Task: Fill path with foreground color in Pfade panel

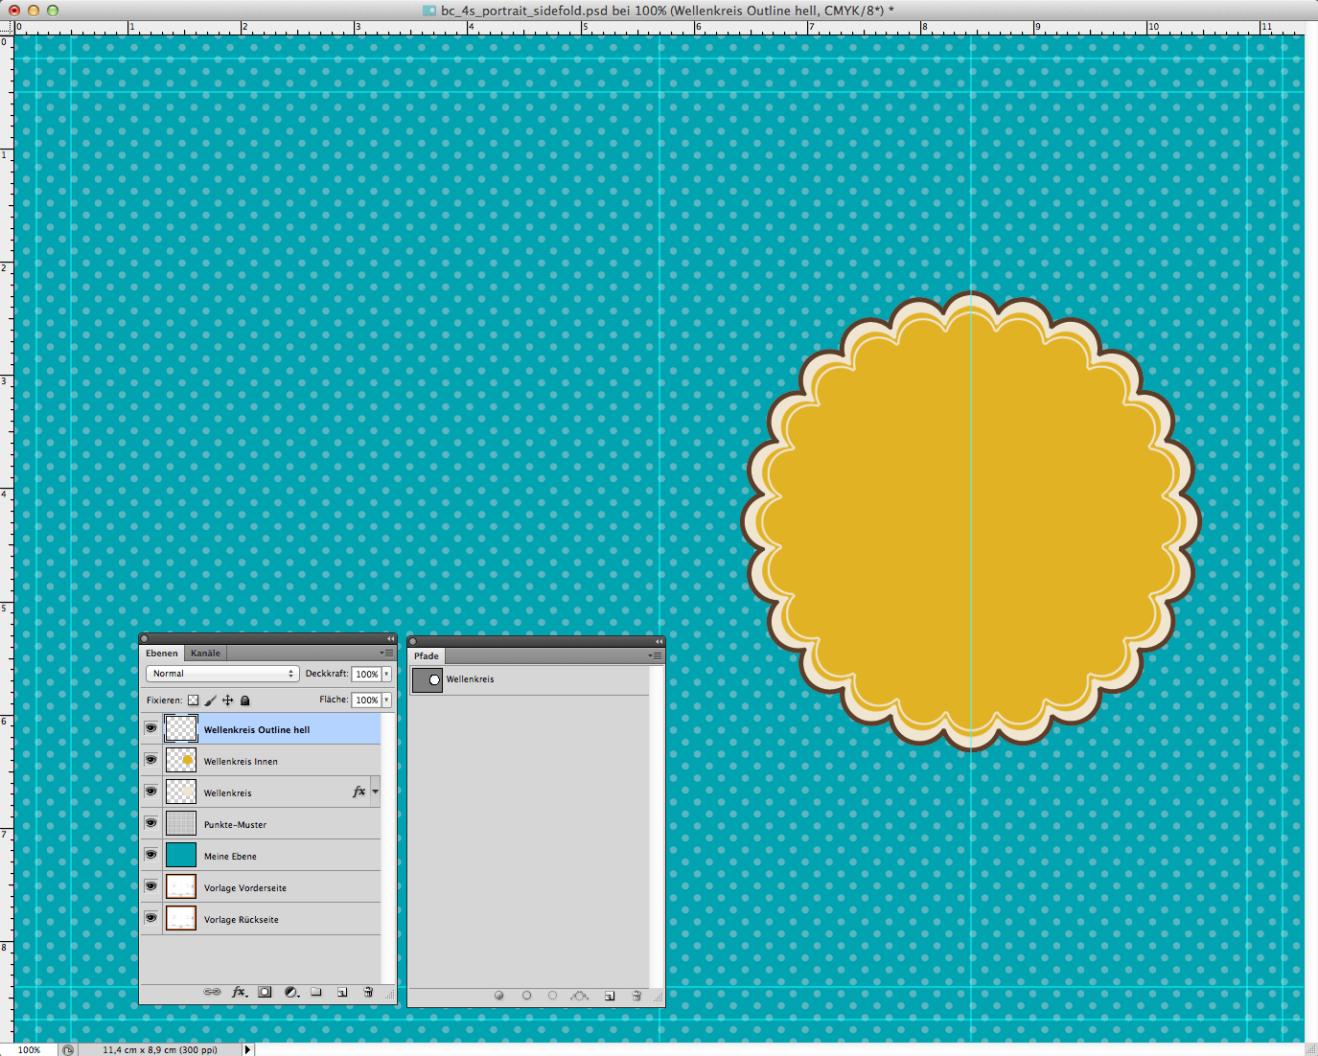Action: click(498, 996)
